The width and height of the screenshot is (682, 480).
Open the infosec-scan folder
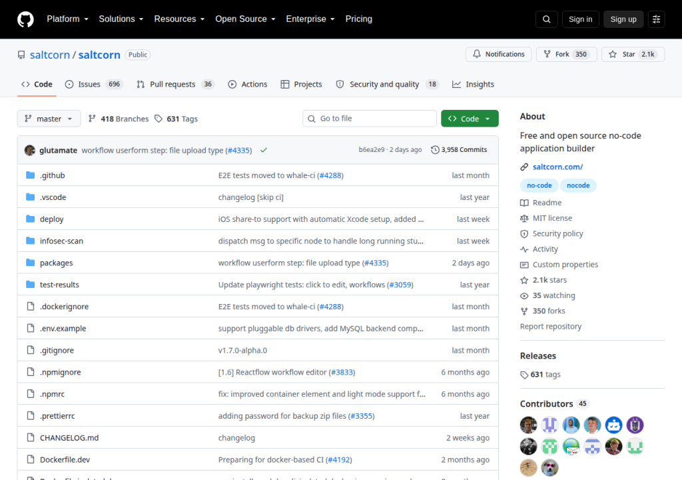tap(61, 241)
